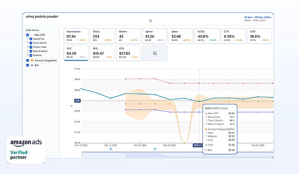The height and width of the screenshot is (174, 299).
Task: Click the add metric card icon
Action: click(155, 53)
